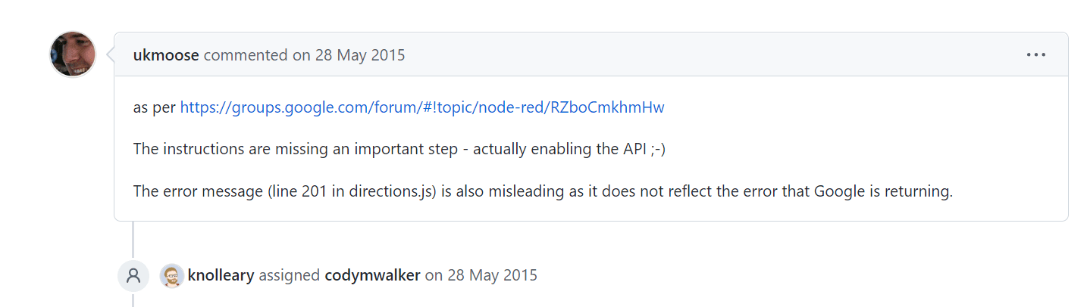Click the sentence about the misleading error message

tap(542, 191)
